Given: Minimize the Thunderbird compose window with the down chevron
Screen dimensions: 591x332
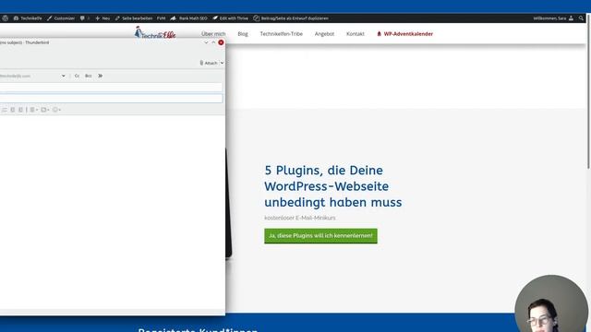Looking at the screenshot, I should 206,42.
